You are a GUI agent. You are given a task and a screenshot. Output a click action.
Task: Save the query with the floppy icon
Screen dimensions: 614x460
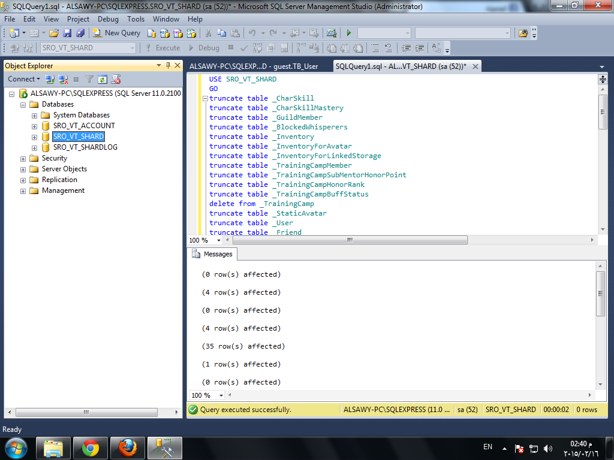click(67, 34)
